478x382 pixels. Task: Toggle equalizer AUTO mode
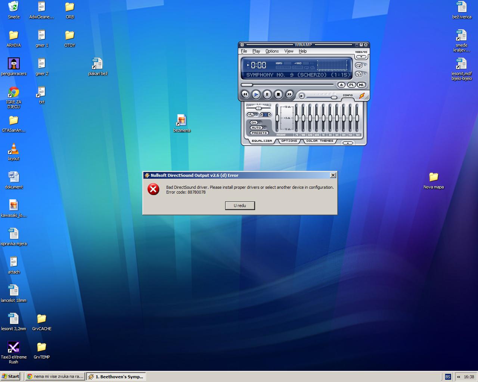pos(256,128)
